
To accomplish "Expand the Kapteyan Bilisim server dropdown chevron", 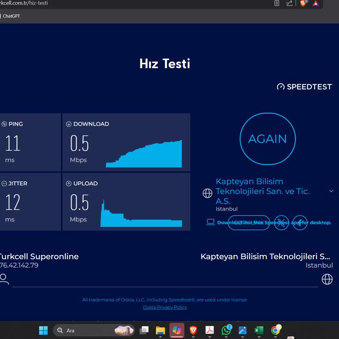I will [331, 191].
